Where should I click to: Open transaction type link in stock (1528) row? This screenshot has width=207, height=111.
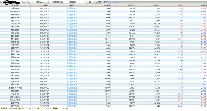coord(72,15)
